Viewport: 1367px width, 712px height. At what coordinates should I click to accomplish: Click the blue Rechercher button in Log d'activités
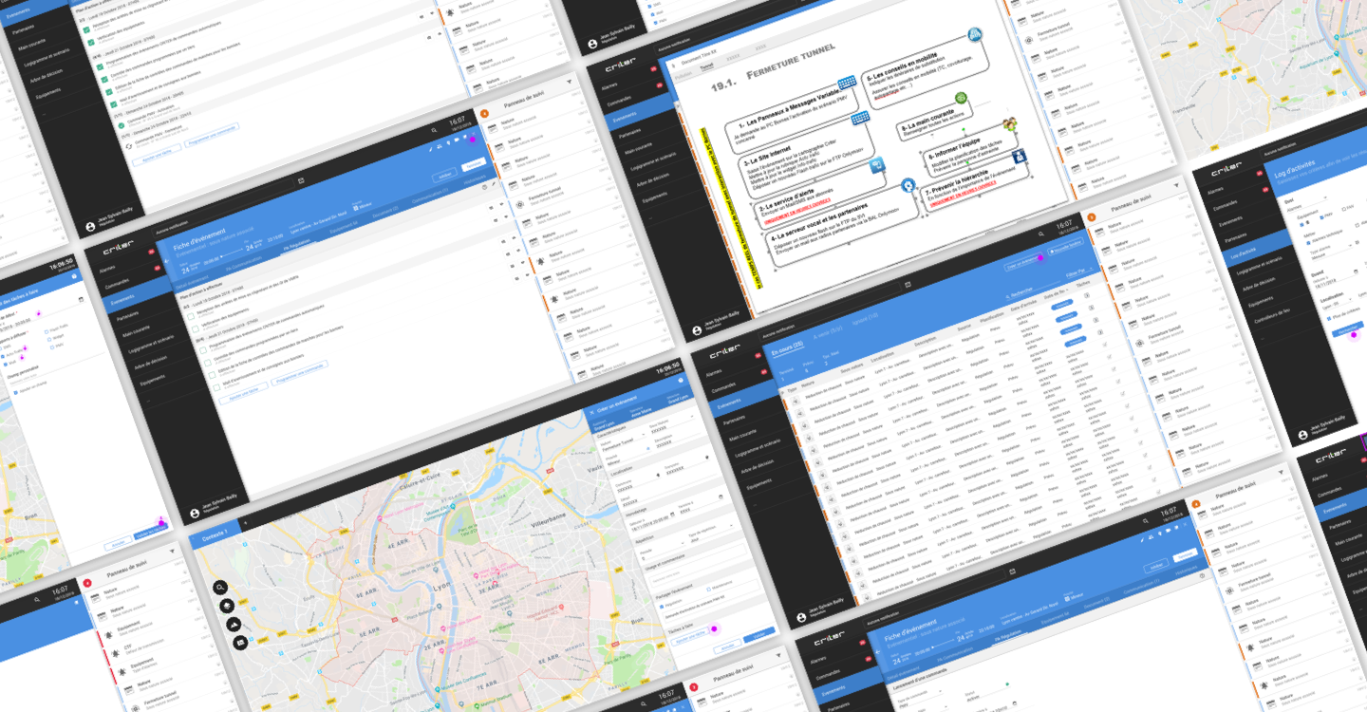point(1348,329)
